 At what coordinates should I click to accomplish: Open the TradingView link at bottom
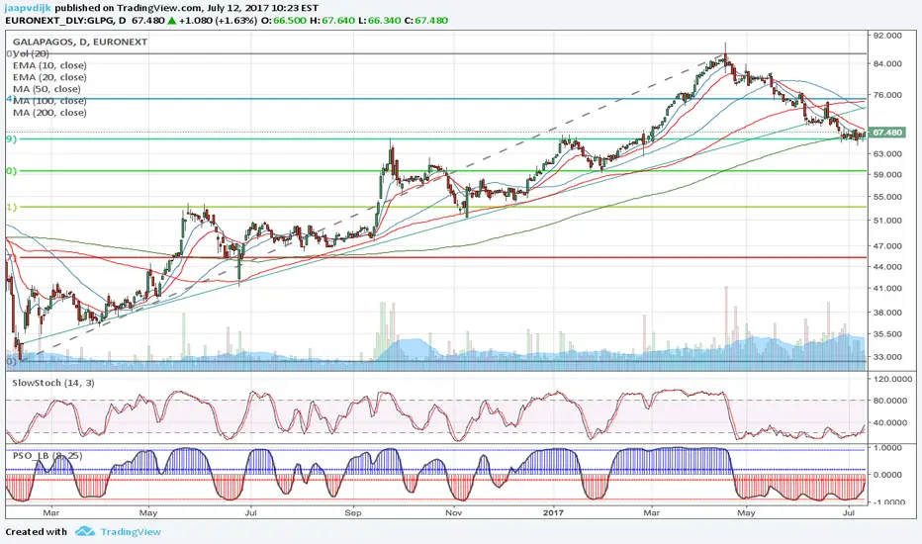pos(131,532)
